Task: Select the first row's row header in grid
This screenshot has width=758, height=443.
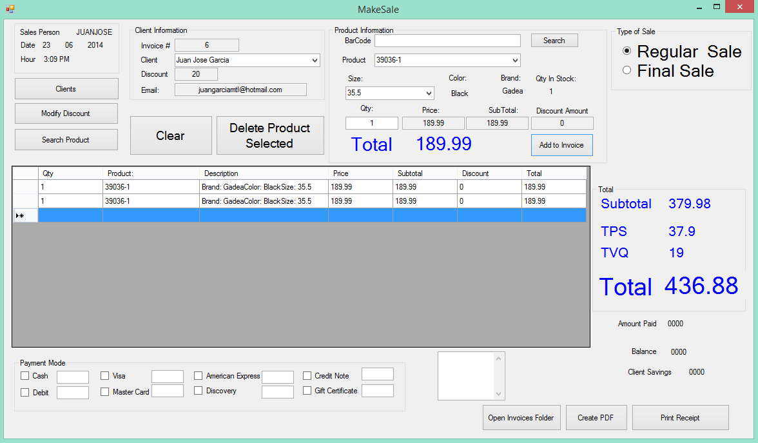Action: [x=26, y=187]
